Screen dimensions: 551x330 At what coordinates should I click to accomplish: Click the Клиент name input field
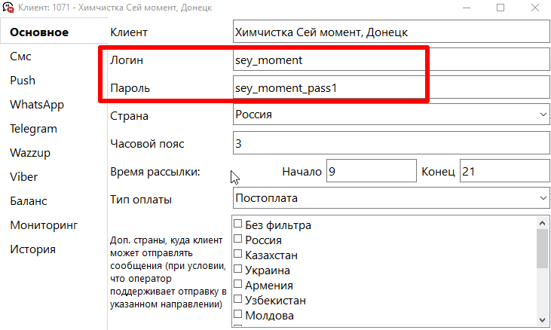coord(391,32)
